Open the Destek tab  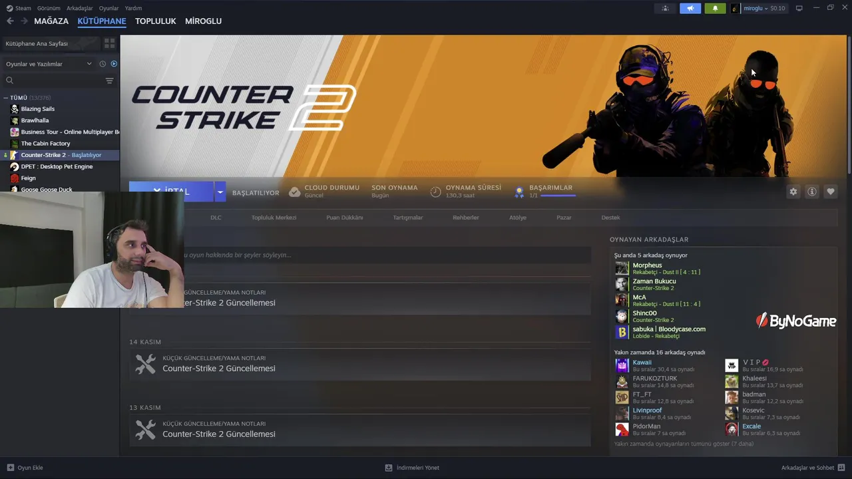(x=610, y=218)
